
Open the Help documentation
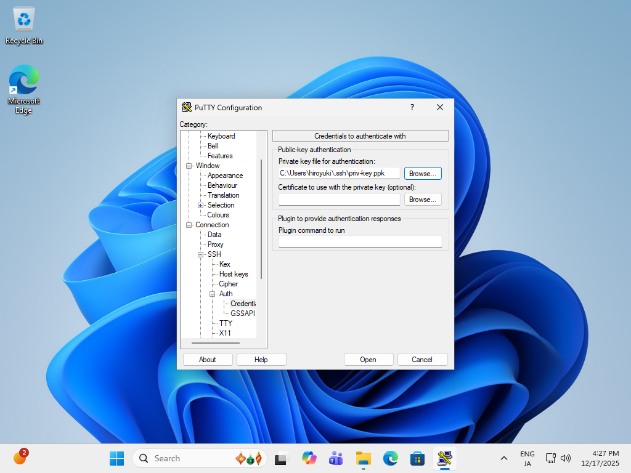click(x=261, y=359)
